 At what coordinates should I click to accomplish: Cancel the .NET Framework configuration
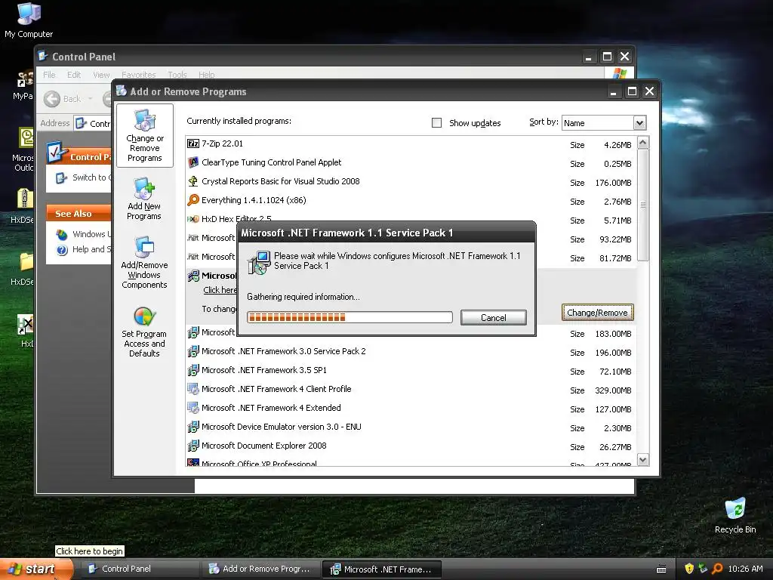click(494, 318)
